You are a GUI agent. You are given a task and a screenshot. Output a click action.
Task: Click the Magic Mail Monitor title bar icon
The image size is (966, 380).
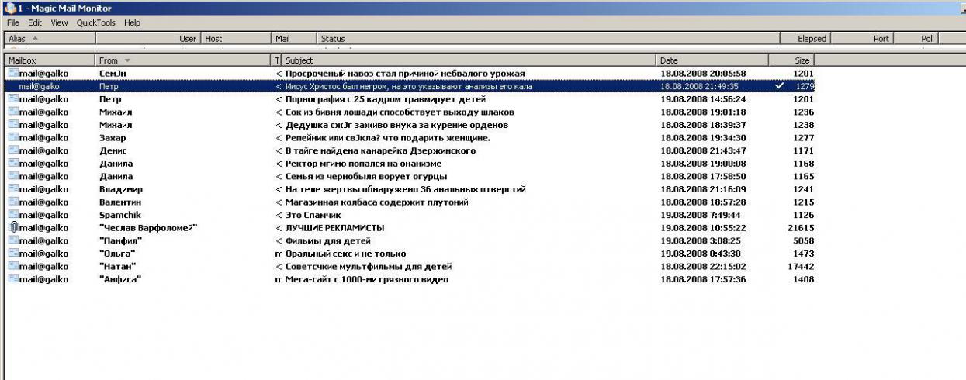point(10,8)
